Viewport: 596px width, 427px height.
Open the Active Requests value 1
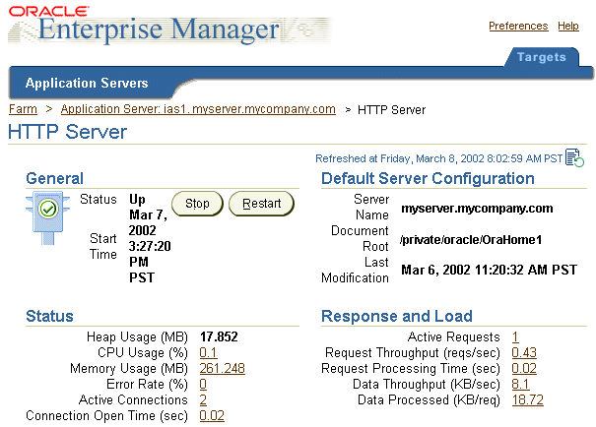(515, 336)
